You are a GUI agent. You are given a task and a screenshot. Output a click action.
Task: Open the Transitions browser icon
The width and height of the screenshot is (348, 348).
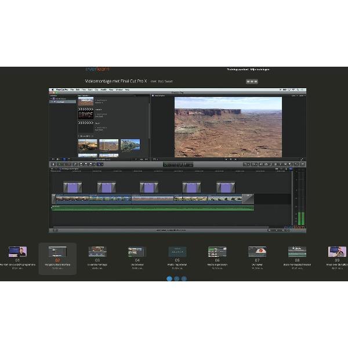coord(275,164)
